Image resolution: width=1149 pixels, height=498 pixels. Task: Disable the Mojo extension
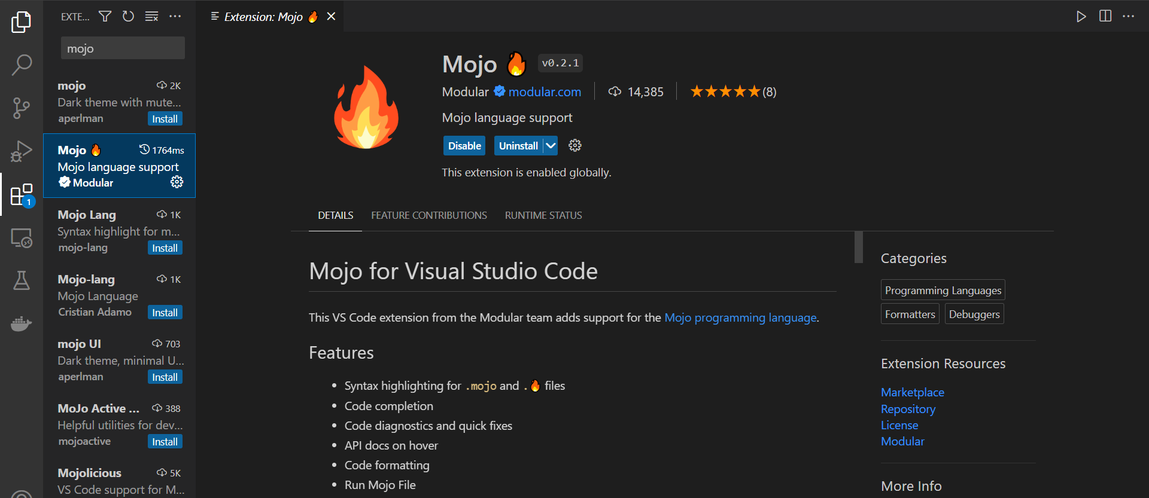click(464, 146)
